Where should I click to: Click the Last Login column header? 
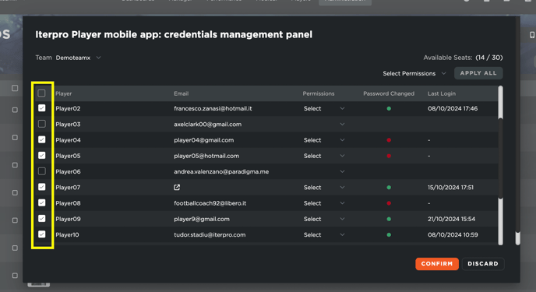coord(442,93)
